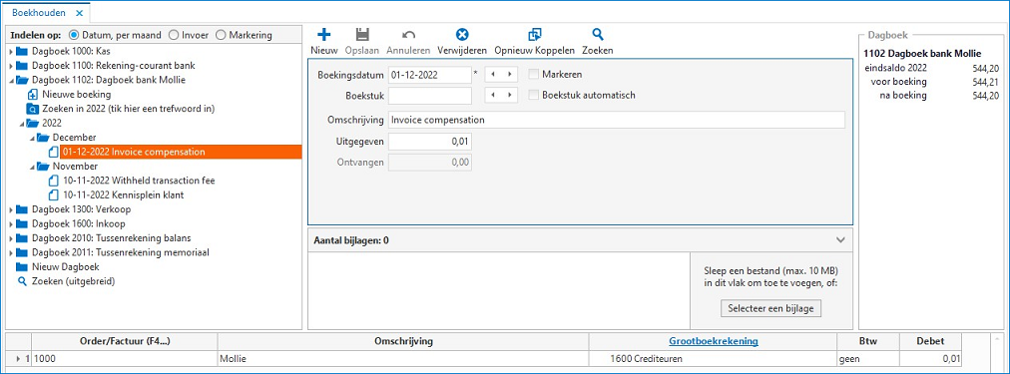Open '10-11-2022 Withheld transaction fee' entry
Image resolution: width=1010 pixels, height=374 pixels.
point(139,181)
